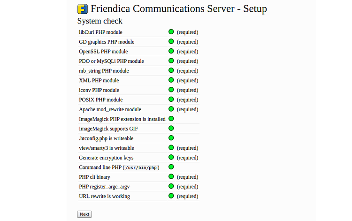Click green dot for .htconfig.php is writeable
The image size is (352, 221).
click(x=171, y=138)
